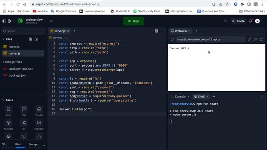Open the Replit workspace menu icon
Viewport: 267px width, 150px height.
click(10, 21)
